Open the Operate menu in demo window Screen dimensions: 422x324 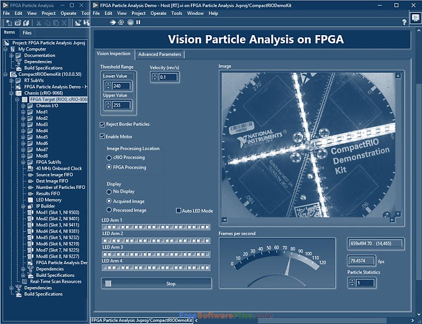tap(158, 13)
